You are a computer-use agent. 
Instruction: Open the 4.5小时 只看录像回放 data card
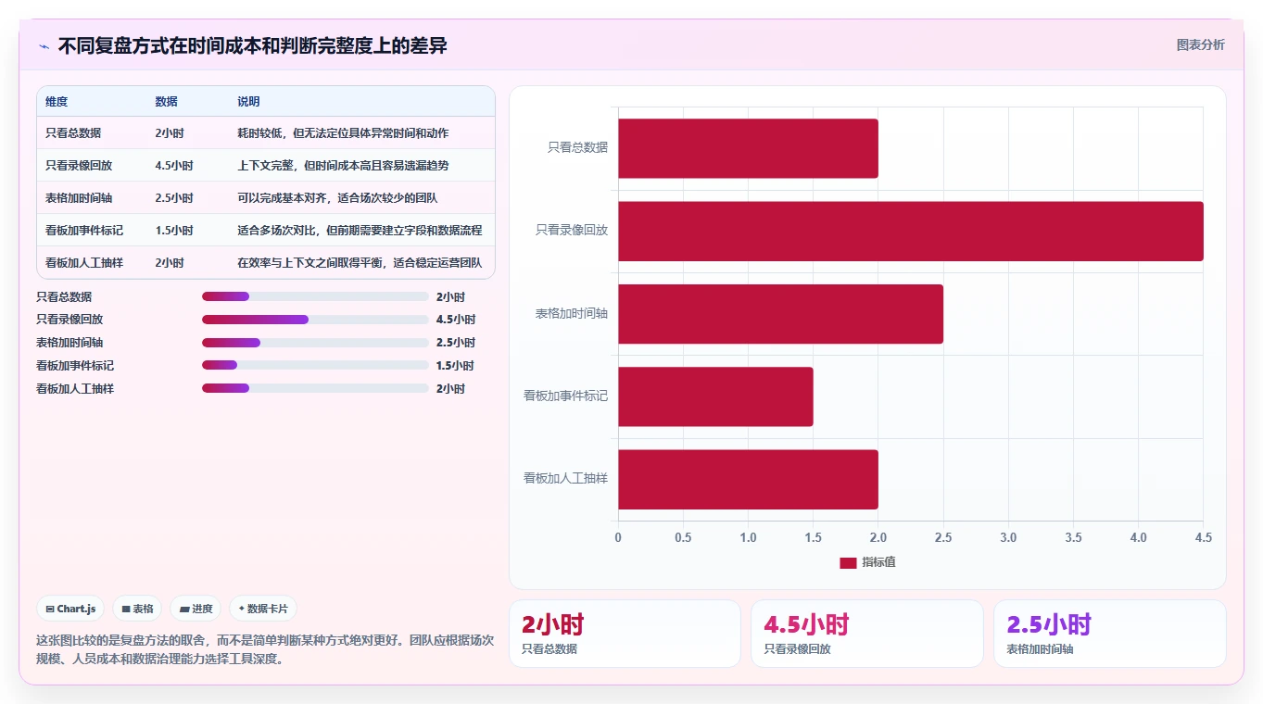pyautogui.click(x=867, y=634)
